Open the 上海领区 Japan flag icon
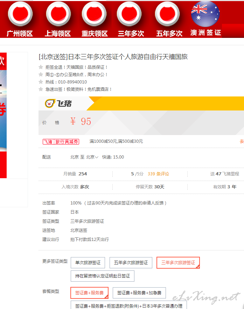Screen dimensions: 244x309 pyautogui.click(x=58, y=14)
